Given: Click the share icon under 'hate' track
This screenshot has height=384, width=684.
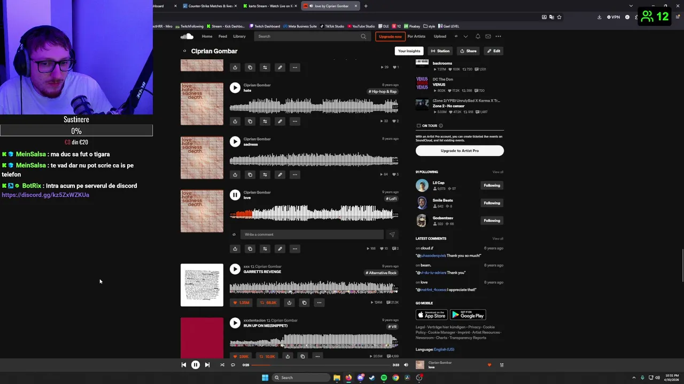Looking at the screenshot, I should 235,121.
